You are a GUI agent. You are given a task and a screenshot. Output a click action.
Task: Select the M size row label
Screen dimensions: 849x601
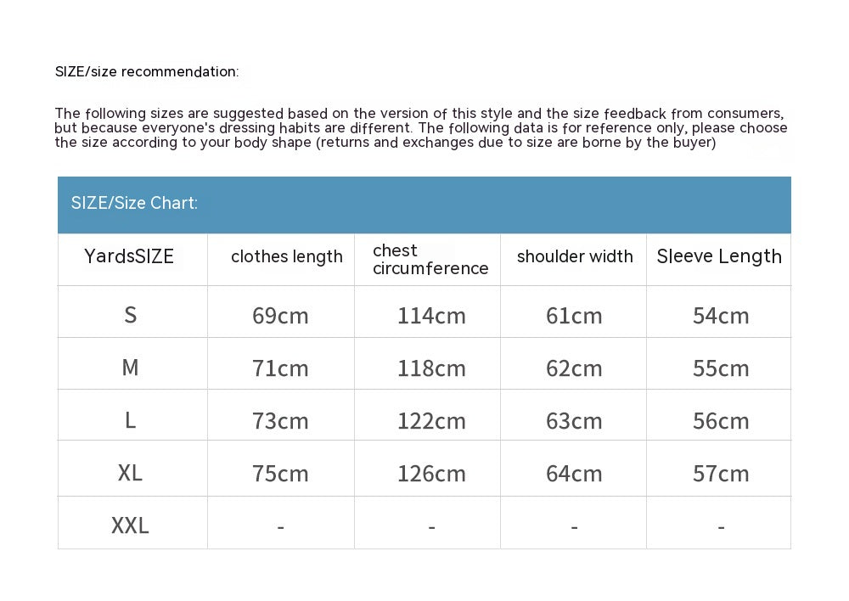[131, 367]
